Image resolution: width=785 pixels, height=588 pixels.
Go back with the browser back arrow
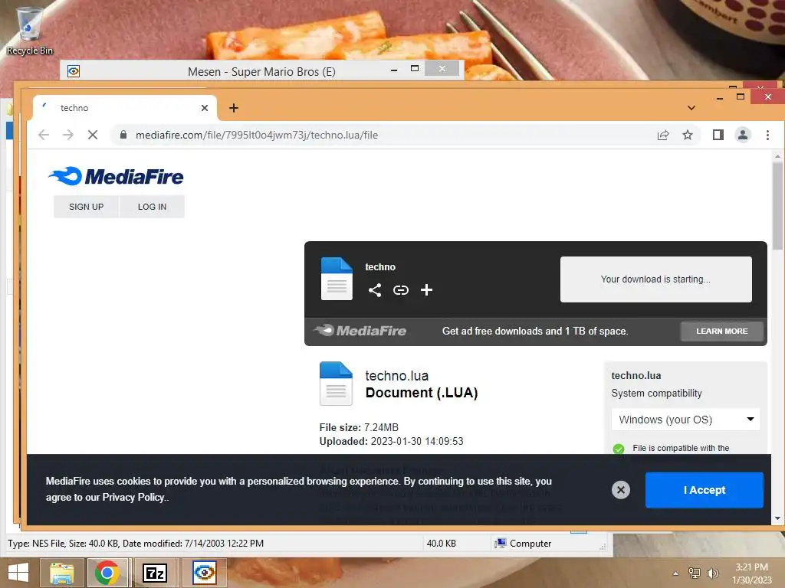44,135
